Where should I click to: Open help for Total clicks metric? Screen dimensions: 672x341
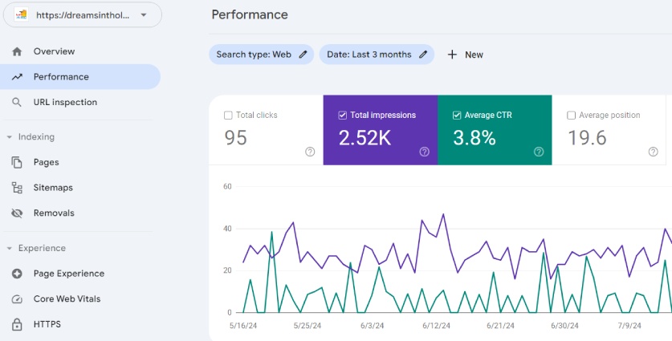[x=310, y=152]
